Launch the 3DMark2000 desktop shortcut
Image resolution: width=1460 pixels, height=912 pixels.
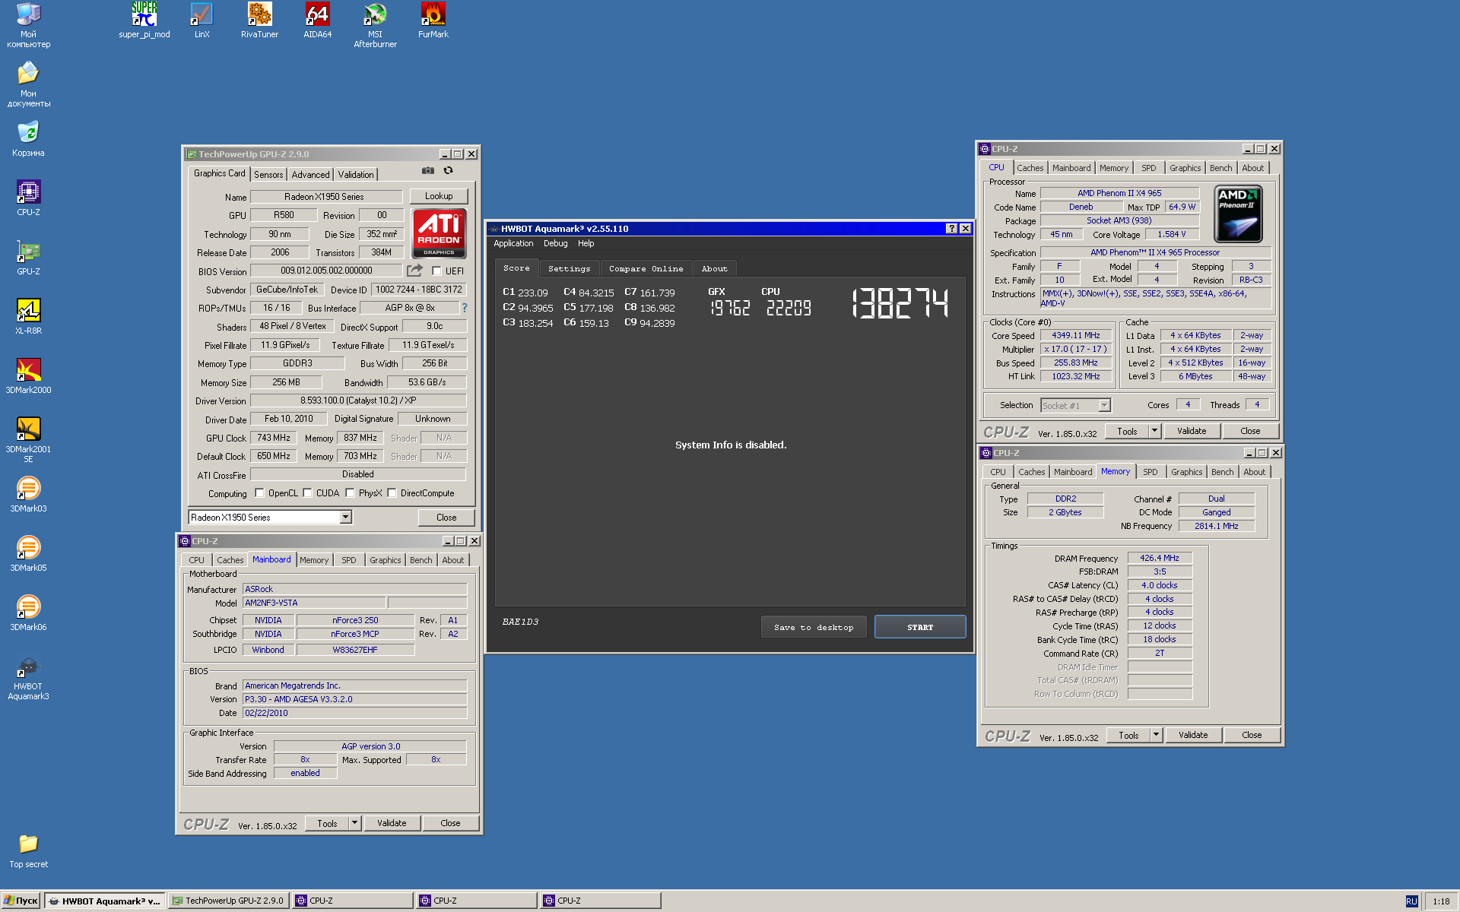tap(28, 375)
